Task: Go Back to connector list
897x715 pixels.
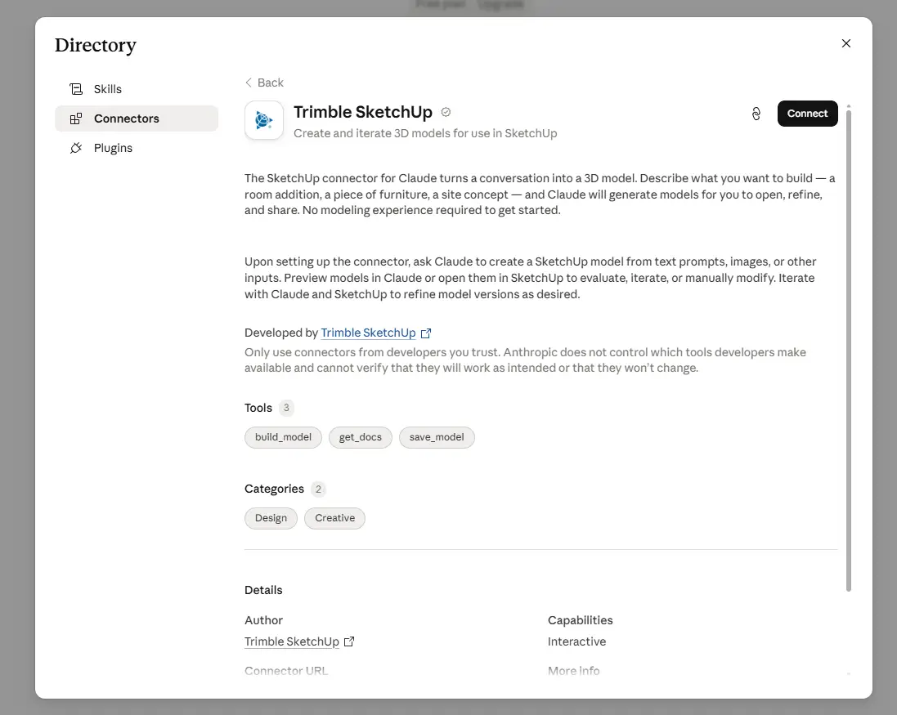Action: coord(264,83)
